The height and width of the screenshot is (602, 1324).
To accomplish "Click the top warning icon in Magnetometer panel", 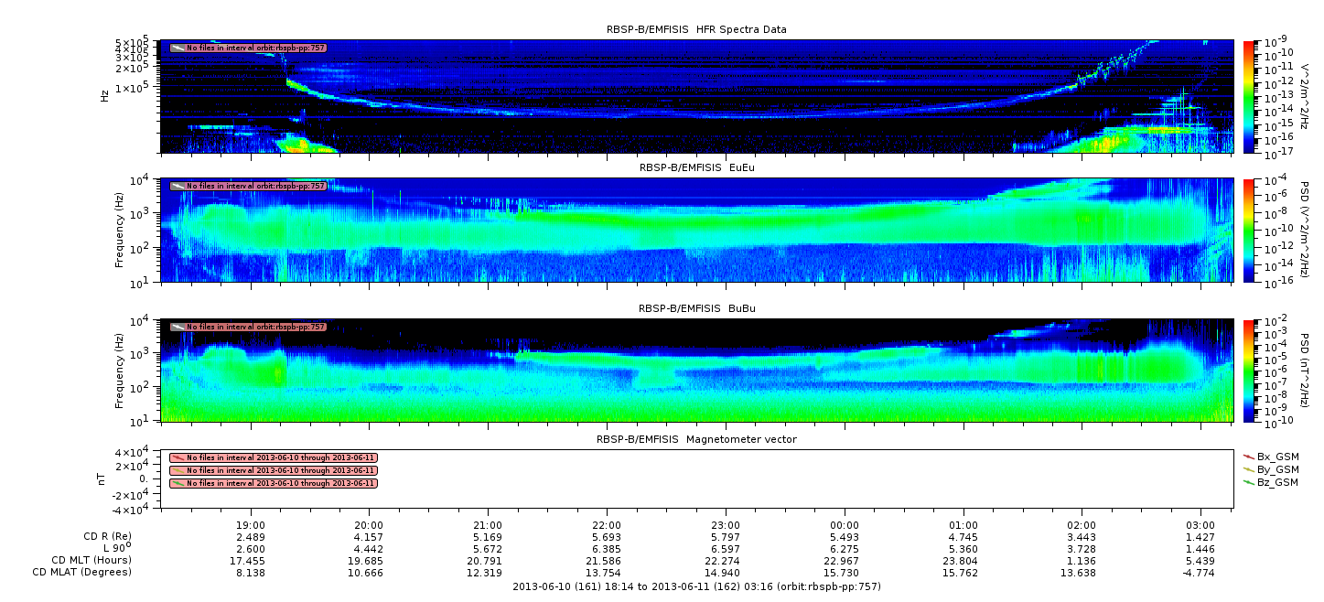I will point(178,457).
